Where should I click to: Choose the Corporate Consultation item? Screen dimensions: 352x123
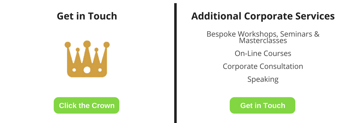(263, 66)
